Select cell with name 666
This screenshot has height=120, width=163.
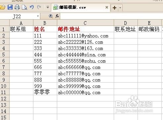(45, 67)
